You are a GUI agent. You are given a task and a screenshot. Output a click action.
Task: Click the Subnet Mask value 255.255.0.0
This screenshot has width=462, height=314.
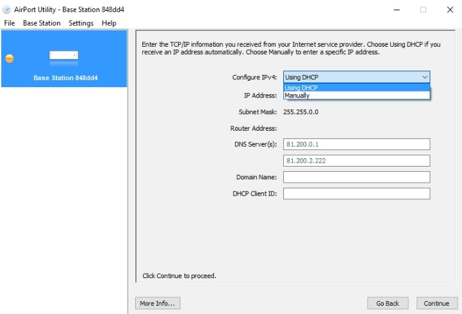(301, 112)
